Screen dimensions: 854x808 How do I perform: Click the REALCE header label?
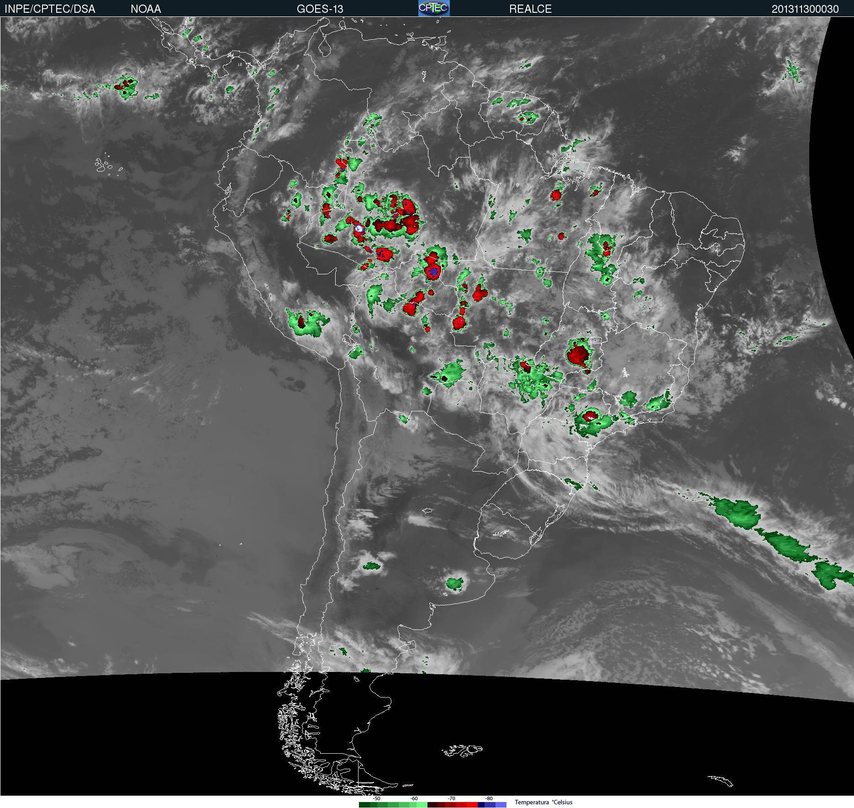(530, 9)
